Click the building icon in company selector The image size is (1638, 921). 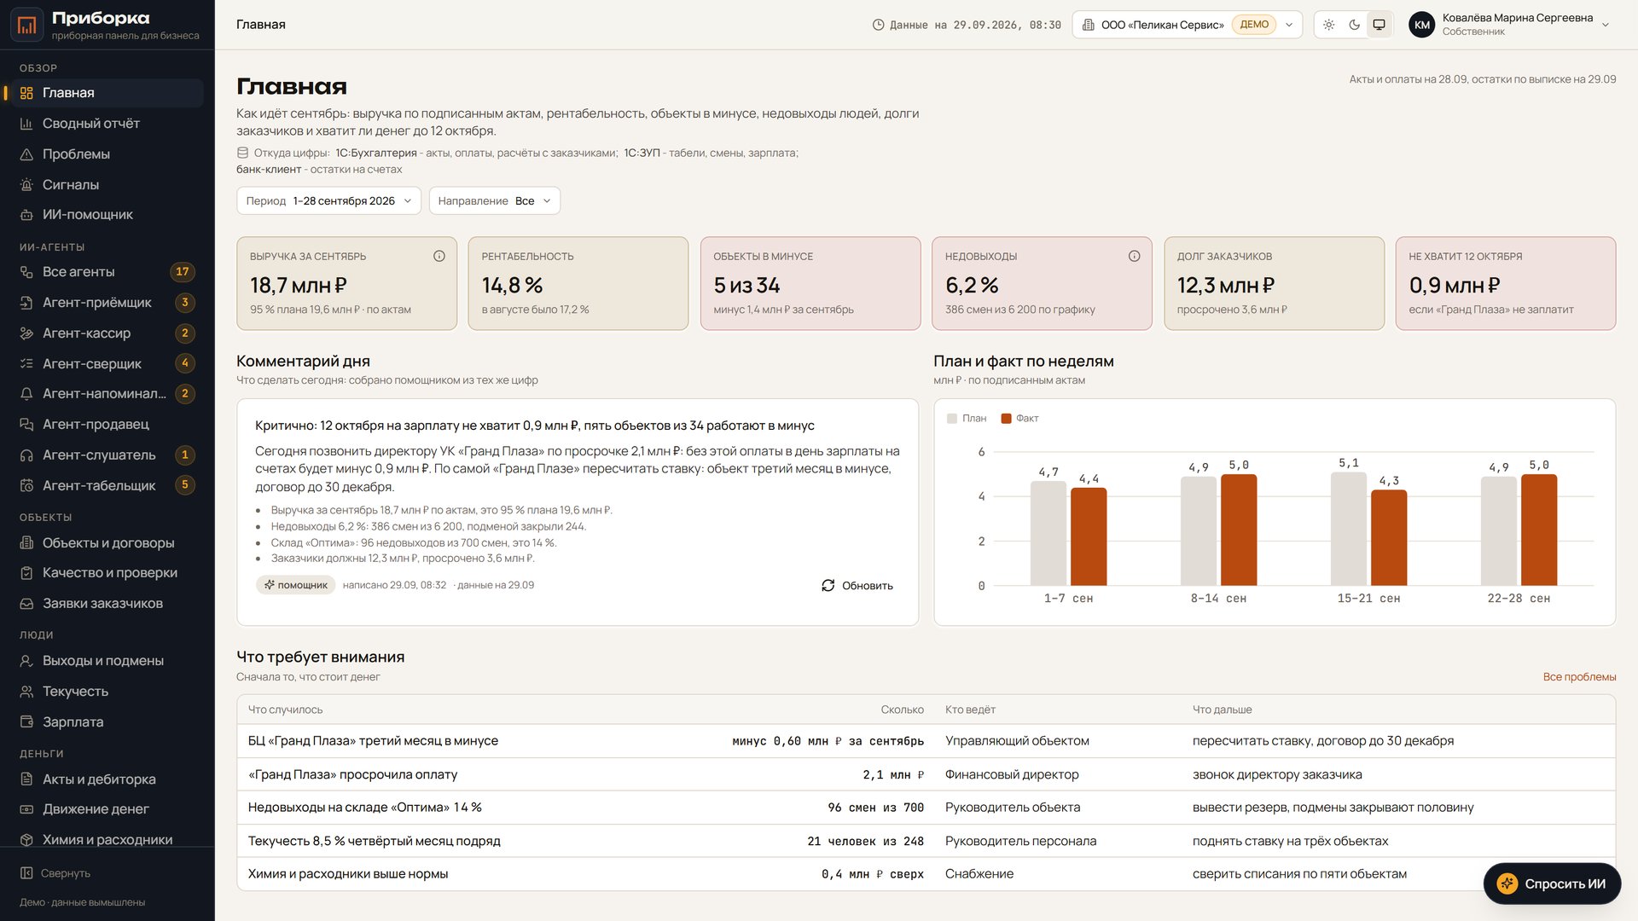tap(1089, 25)
